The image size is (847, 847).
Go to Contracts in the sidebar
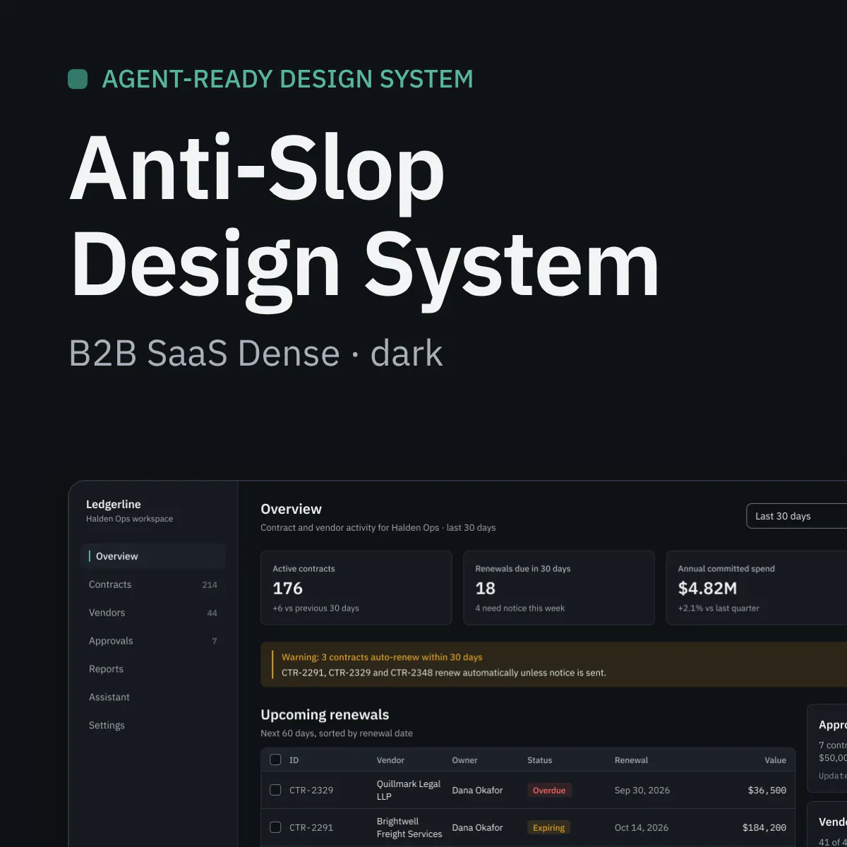pyautogui.click(x=153, y=584)
